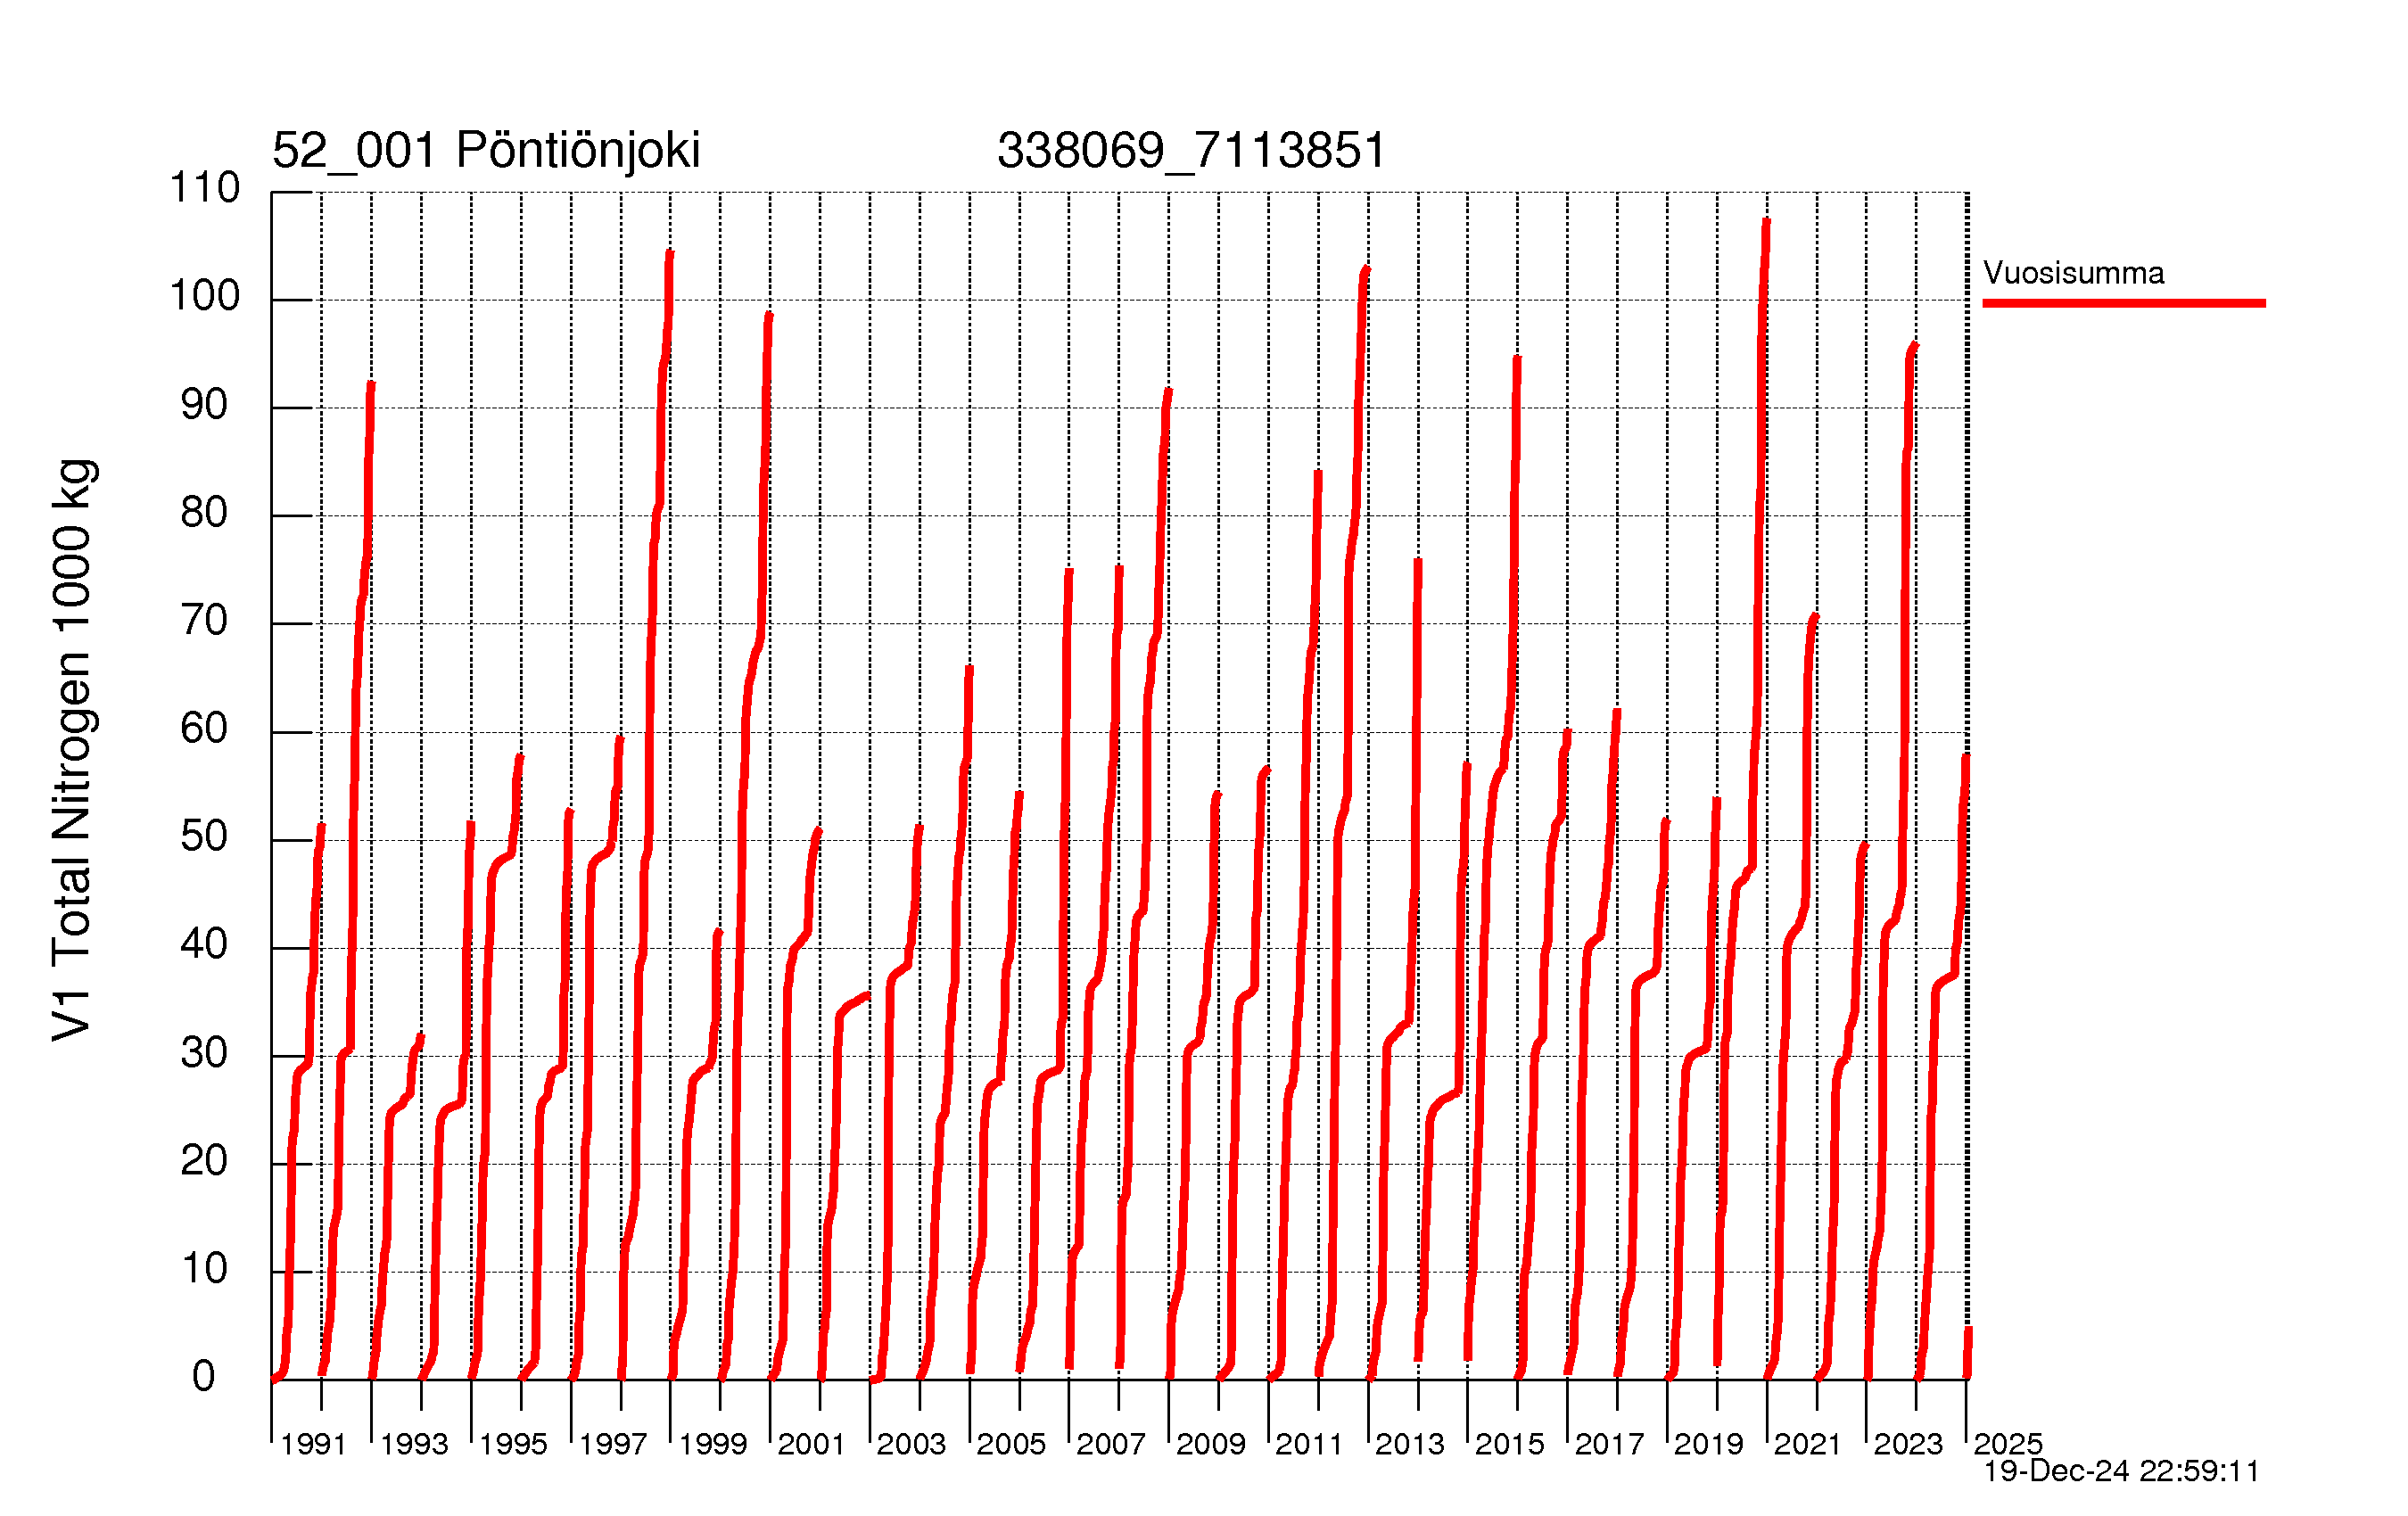Screen dimensions: 2408x1516
Task: Click the y-axis value '60'
Action: click(x=204, y=729)
